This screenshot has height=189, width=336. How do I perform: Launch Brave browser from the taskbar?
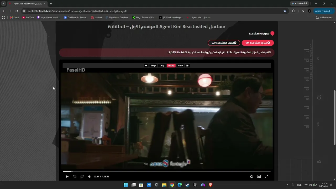coord(211,185)
